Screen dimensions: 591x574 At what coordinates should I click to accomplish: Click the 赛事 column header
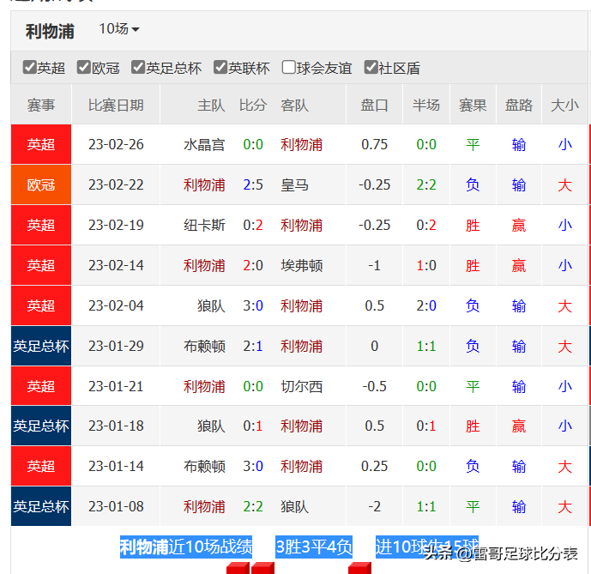click(x=41, y=106)
